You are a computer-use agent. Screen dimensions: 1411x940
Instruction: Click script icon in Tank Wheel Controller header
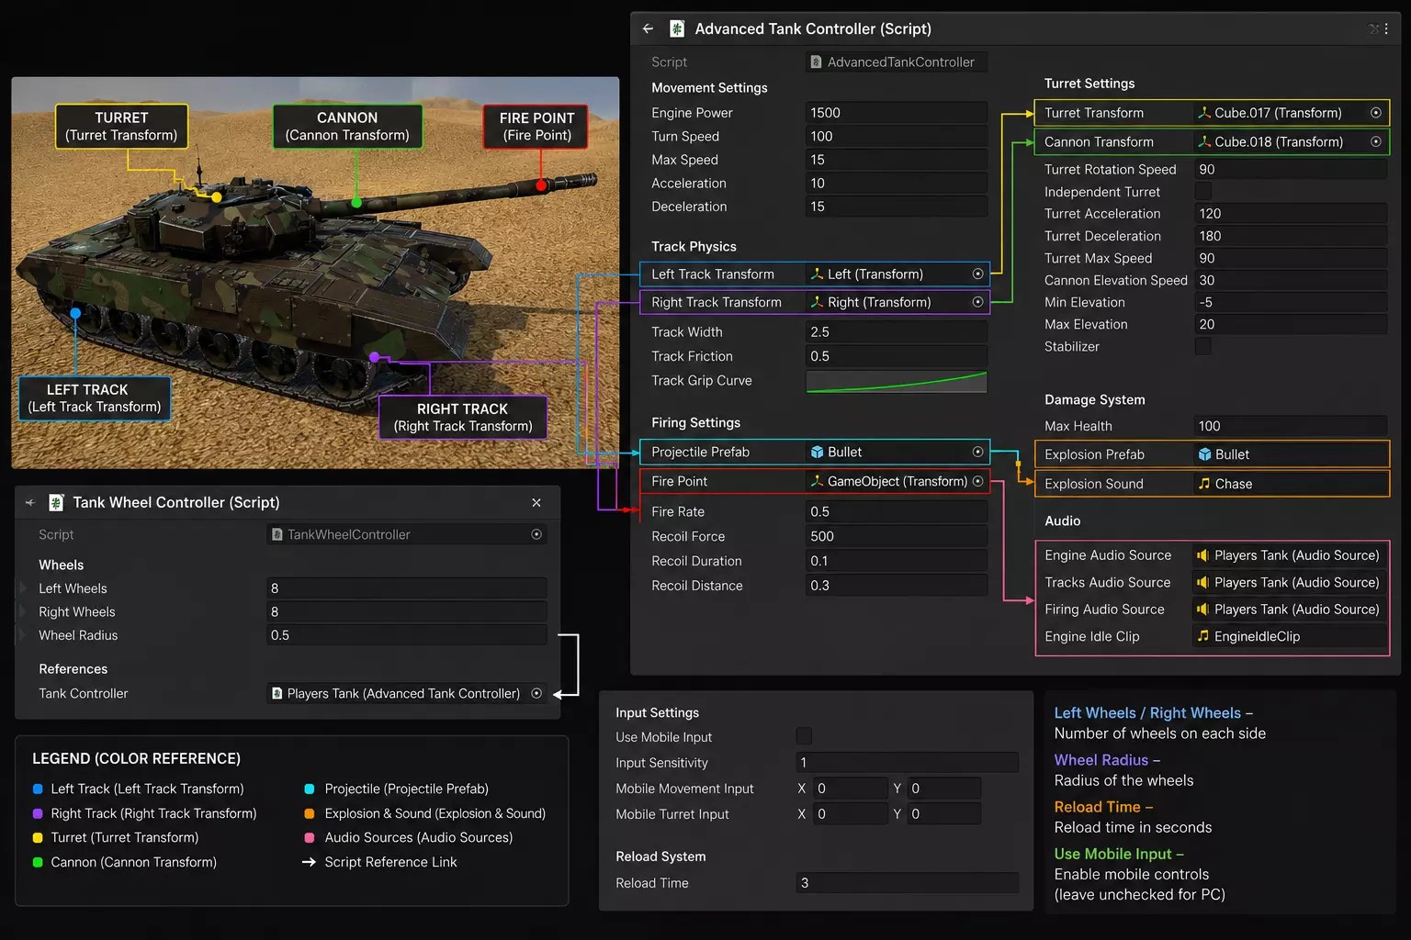(x=56, y=502)
